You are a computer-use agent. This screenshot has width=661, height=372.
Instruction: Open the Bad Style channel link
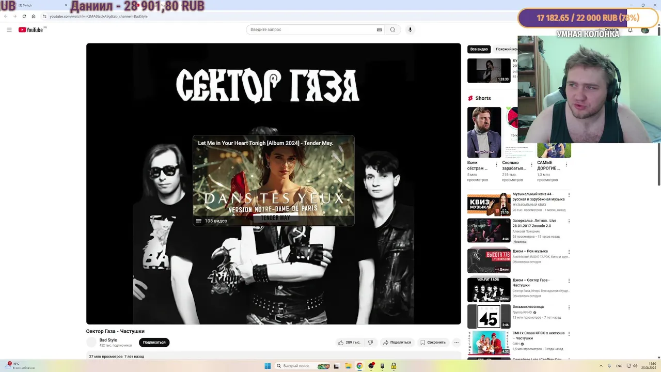click(x=108, y=340)
